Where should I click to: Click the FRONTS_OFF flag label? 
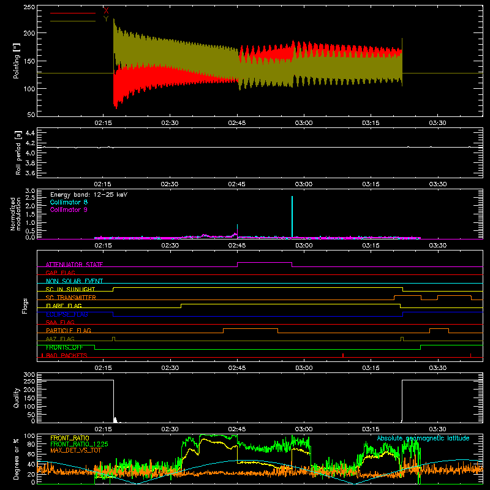pyautogui.click(x=64, y=347)
